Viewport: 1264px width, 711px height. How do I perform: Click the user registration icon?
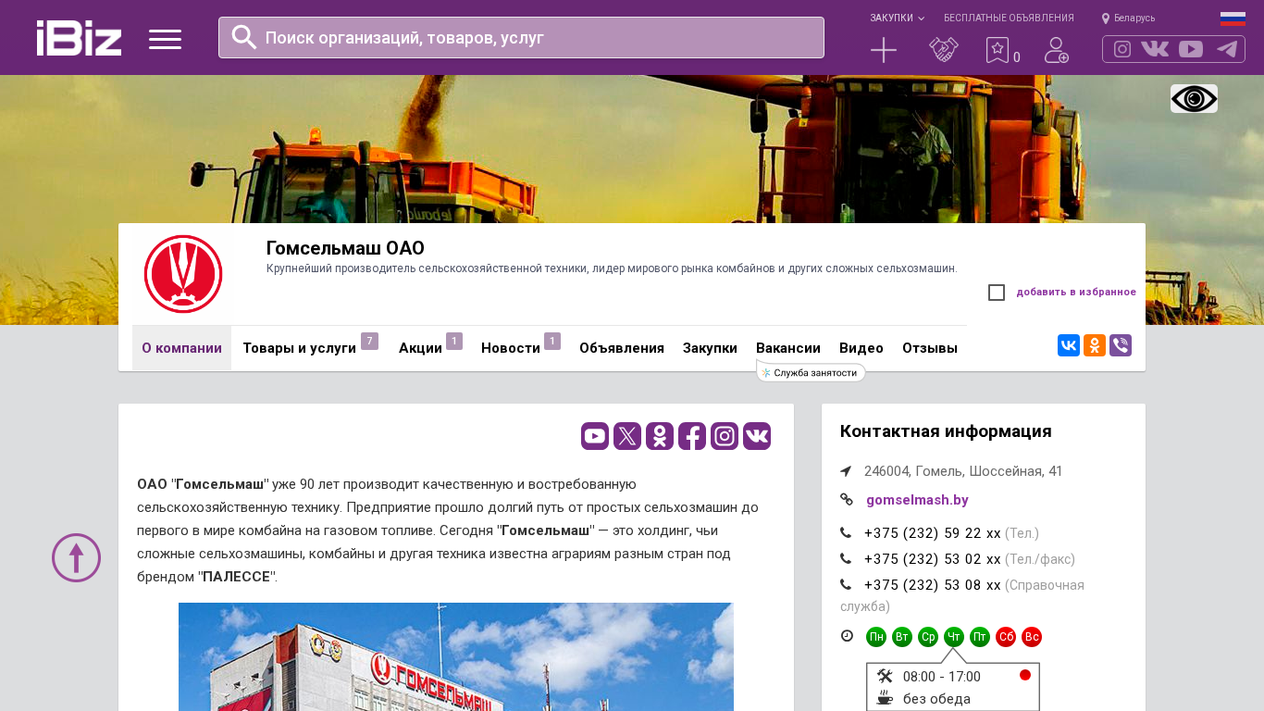1057,50
